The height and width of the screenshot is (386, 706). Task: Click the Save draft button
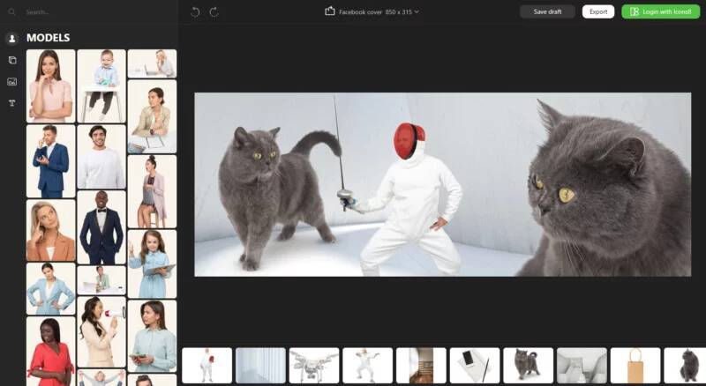tap(547, 11)
